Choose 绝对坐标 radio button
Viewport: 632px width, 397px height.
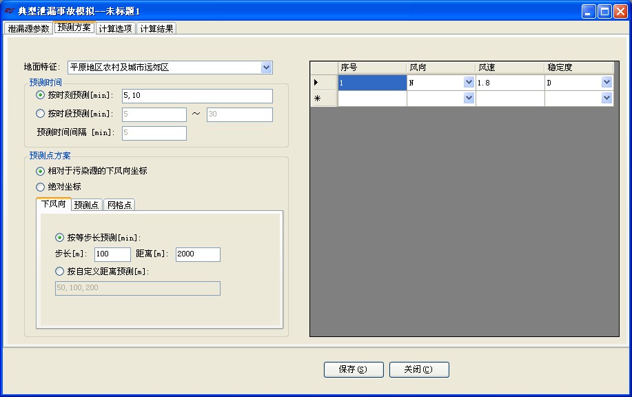tap(40, 187)
